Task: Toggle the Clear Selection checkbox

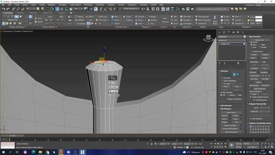Action: click(x=251, y=119)
